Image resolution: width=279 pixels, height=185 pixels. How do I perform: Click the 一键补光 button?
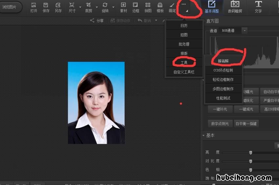(220, 109)
